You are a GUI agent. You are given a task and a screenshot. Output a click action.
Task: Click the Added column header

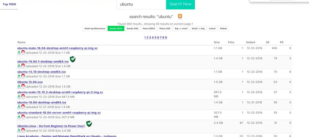pyautogui.click(x=251, y=42)
